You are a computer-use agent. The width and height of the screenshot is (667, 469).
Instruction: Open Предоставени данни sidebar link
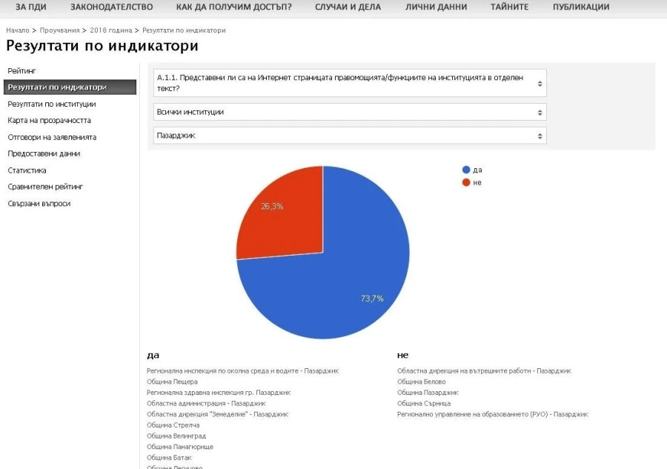point(44,153)
